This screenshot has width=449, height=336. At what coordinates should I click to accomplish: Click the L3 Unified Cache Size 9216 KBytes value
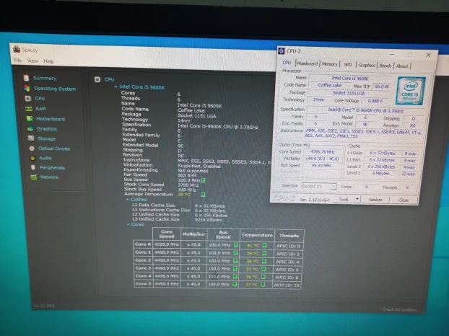208,220
